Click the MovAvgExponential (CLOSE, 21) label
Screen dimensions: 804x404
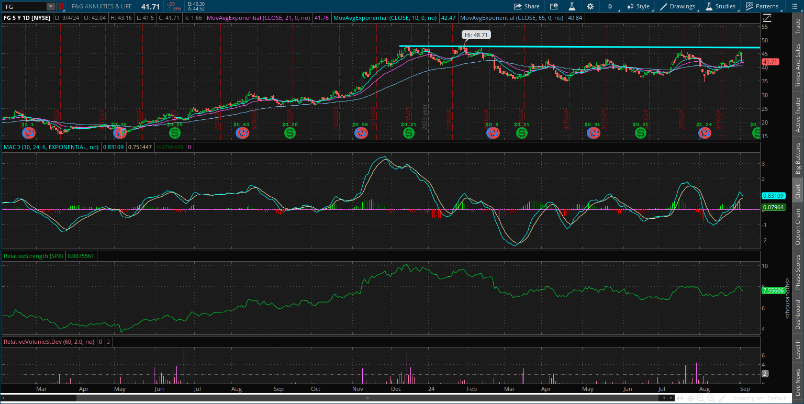(258, 18)
